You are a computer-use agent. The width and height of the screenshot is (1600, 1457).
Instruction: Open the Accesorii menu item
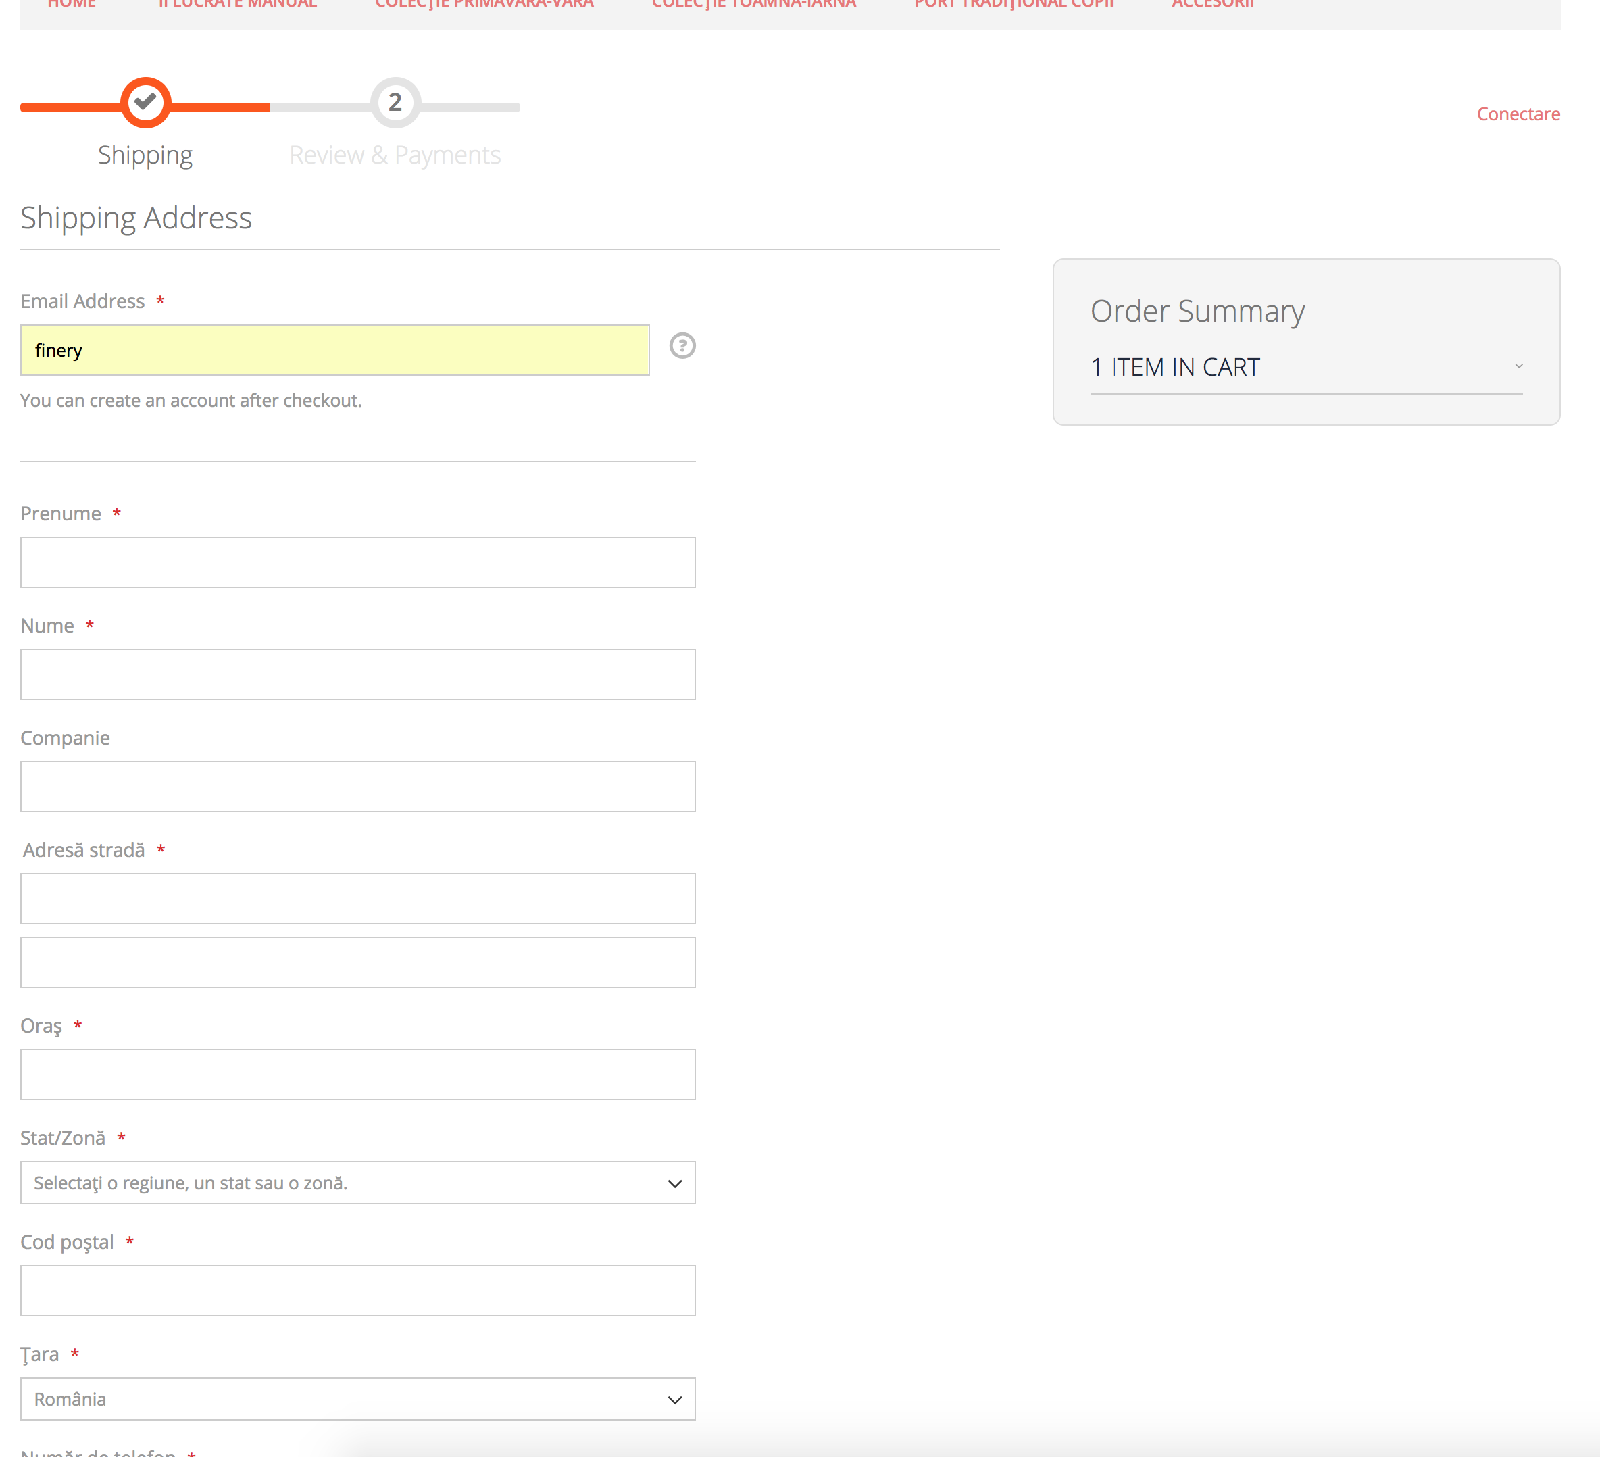(x=1212, y=5)
